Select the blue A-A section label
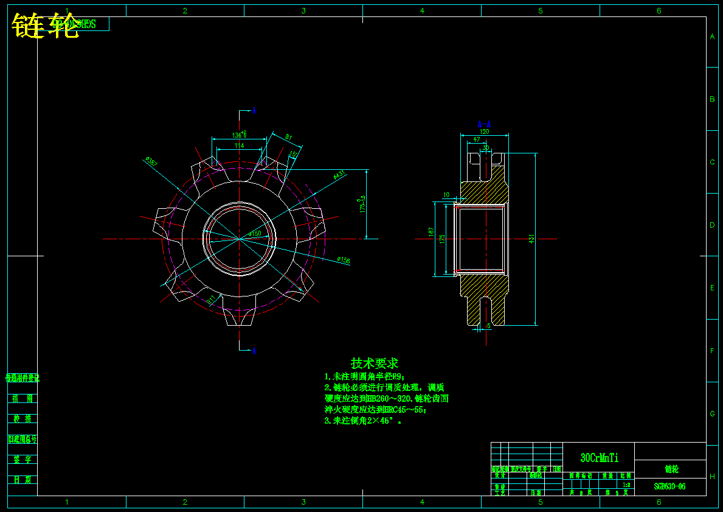Screen dimensions: 723x512 (483, 124)
